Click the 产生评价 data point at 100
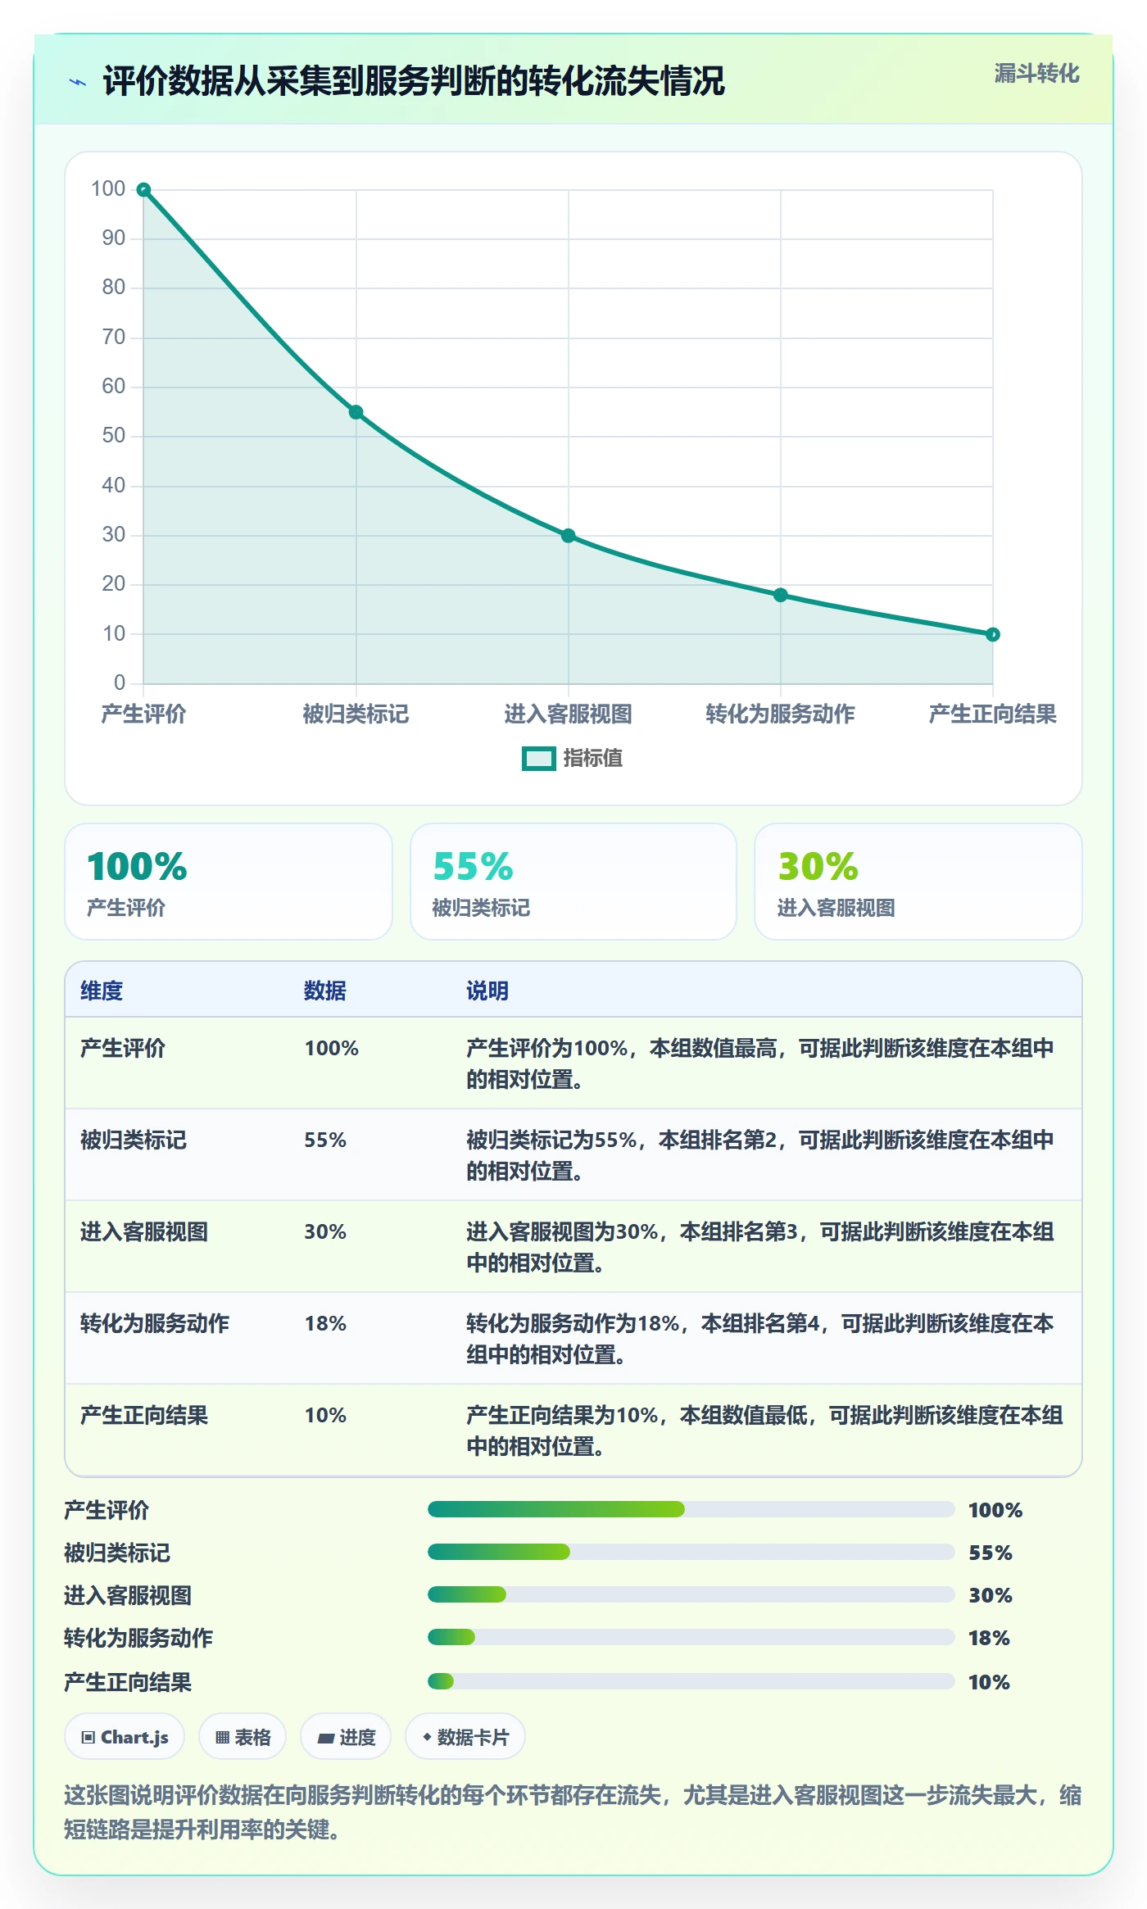The height and width of the screenshot is (1909, 1147). (143, 190)
